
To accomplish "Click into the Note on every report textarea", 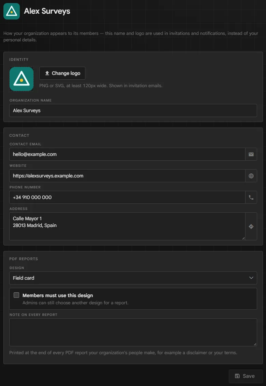I will [x=133, y=332].
